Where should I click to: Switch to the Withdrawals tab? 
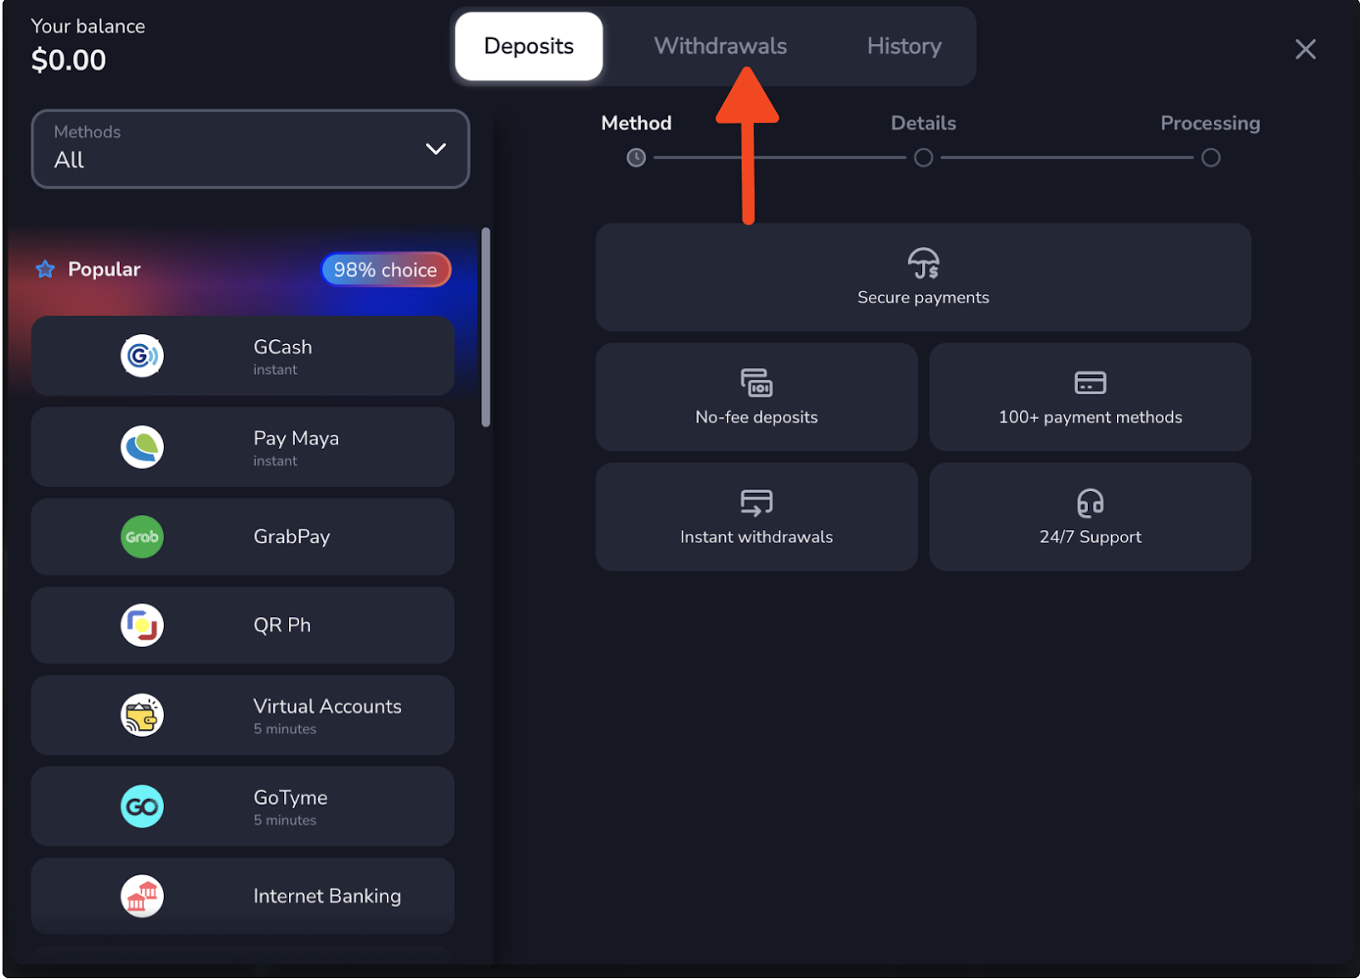pos(720,46)
